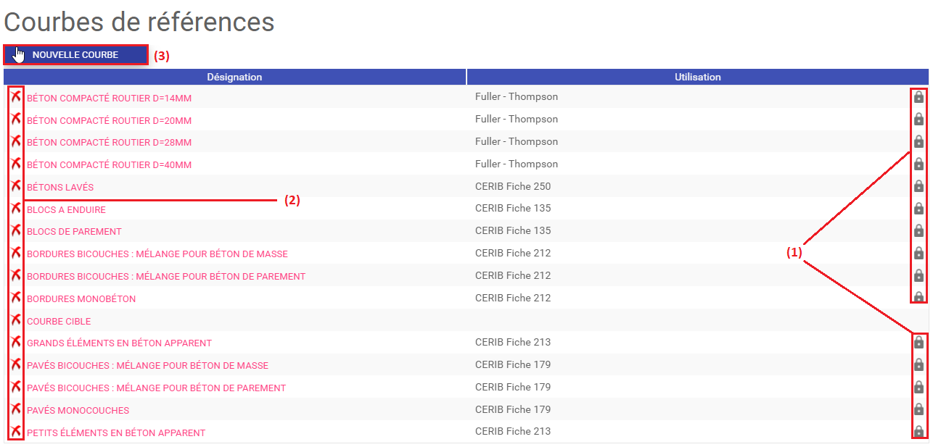Click the lock icon for BÉTON COMPACTÉ ROUTIER D=20MM

coord(918,119)
